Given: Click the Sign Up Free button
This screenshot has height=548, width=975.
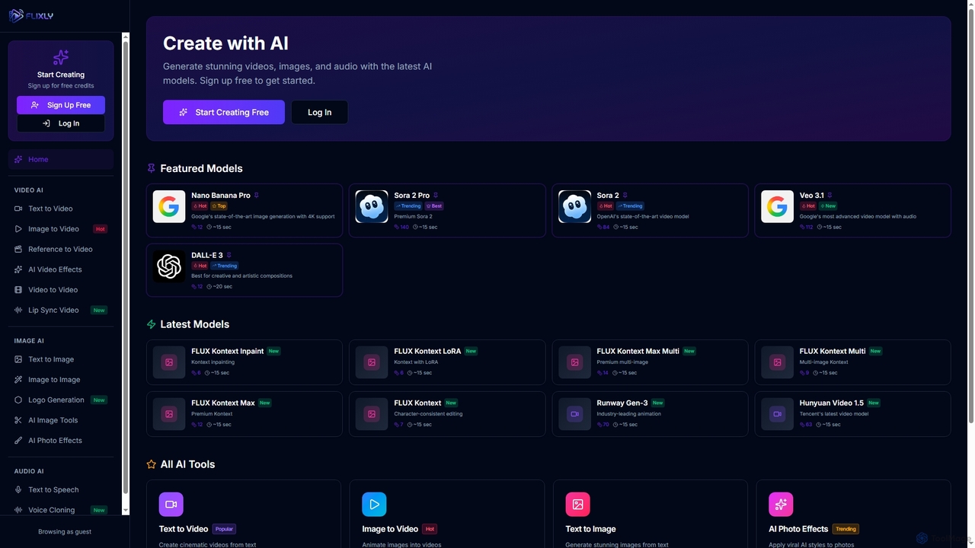Looking at the screenshot, I should click(x=61, y=105).
